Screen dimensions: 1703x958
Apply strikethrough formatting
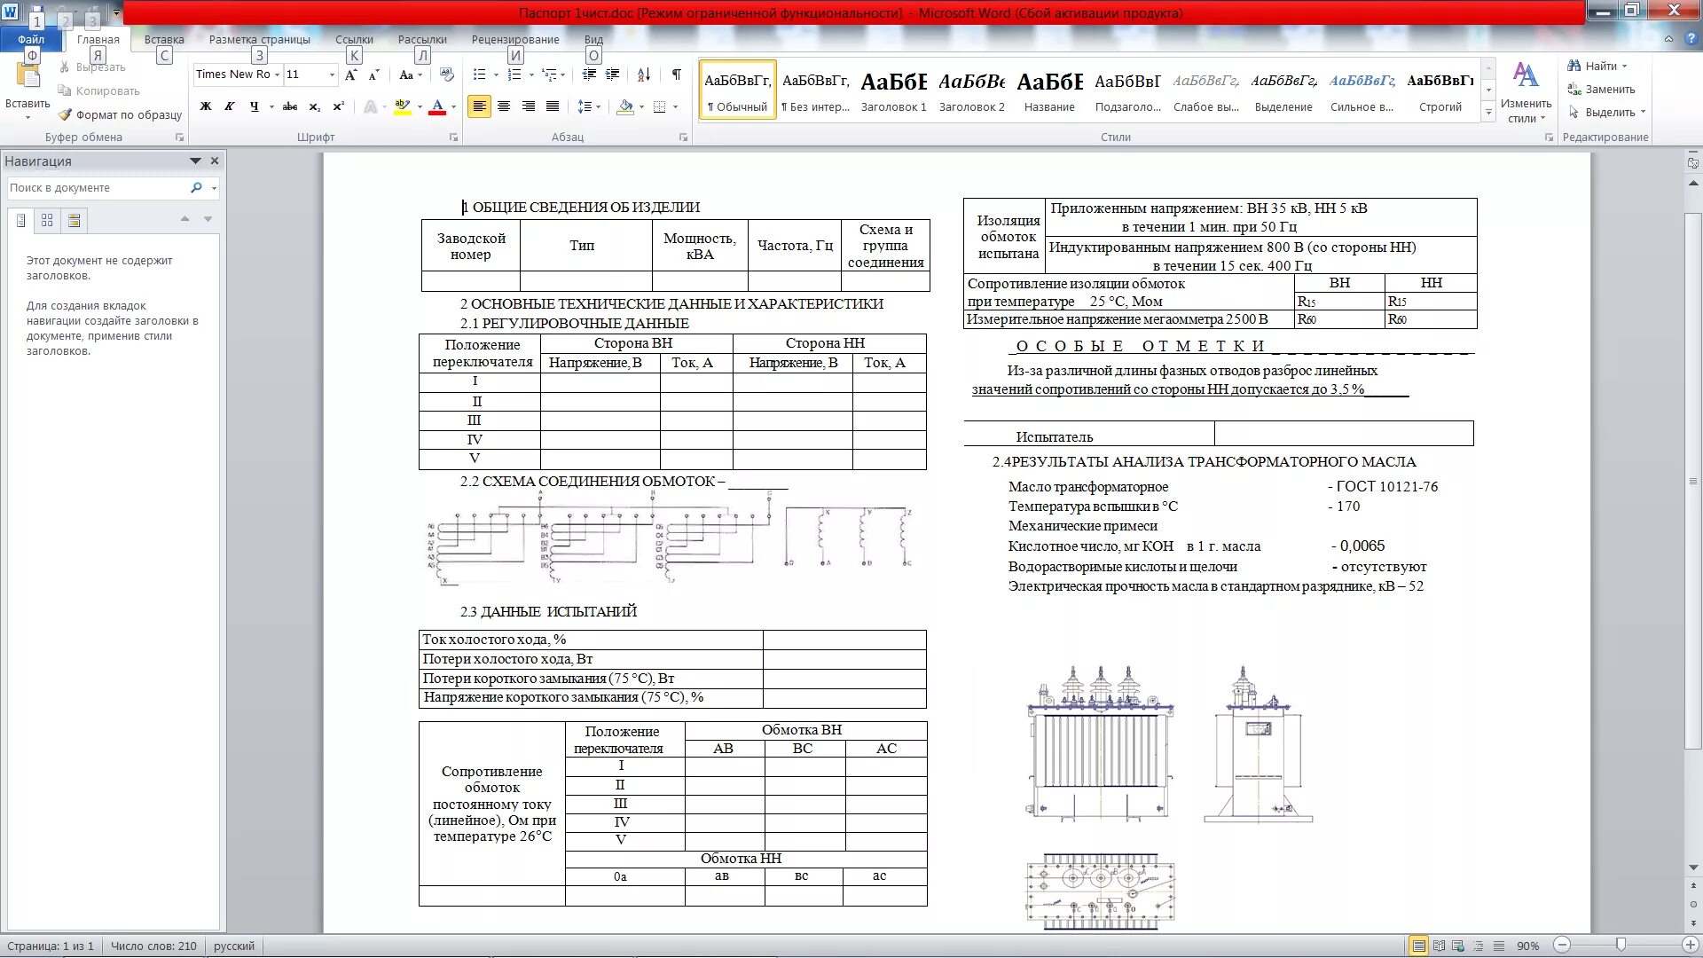(x=289, y=106)
